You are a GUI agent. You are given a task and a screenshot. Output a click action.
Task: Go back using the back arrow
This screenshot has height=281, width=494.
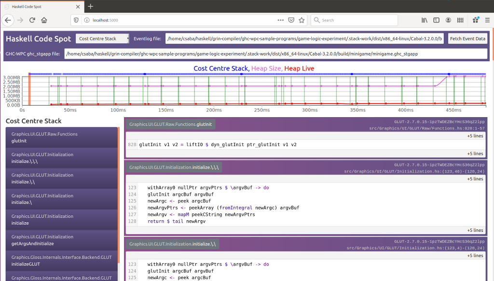point(8,20)
